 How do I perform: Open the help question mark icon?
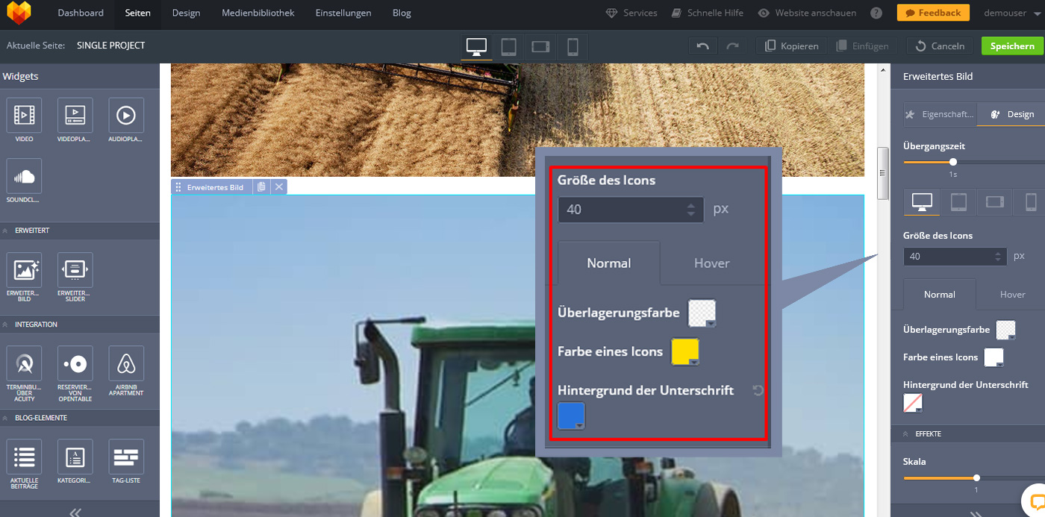click(876, 13)
